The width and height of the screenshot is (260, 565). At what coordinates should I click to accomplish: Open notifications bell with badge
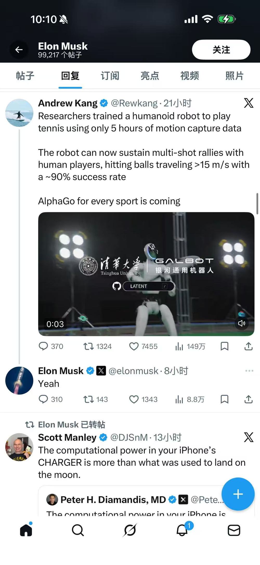(x=182, y=530)
